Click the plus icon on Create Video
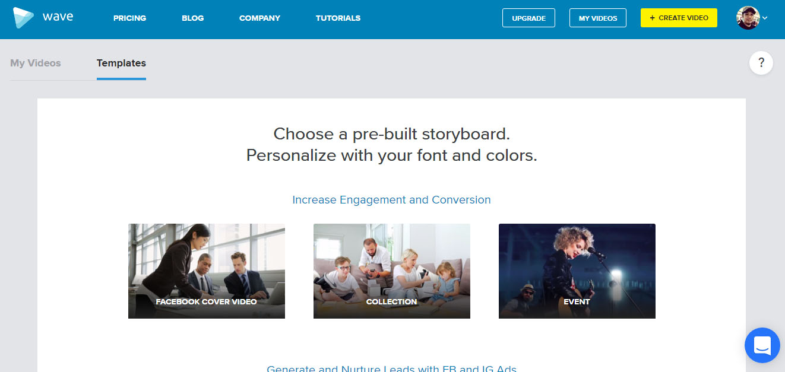785x372 pixels. (x=653, y=18)
